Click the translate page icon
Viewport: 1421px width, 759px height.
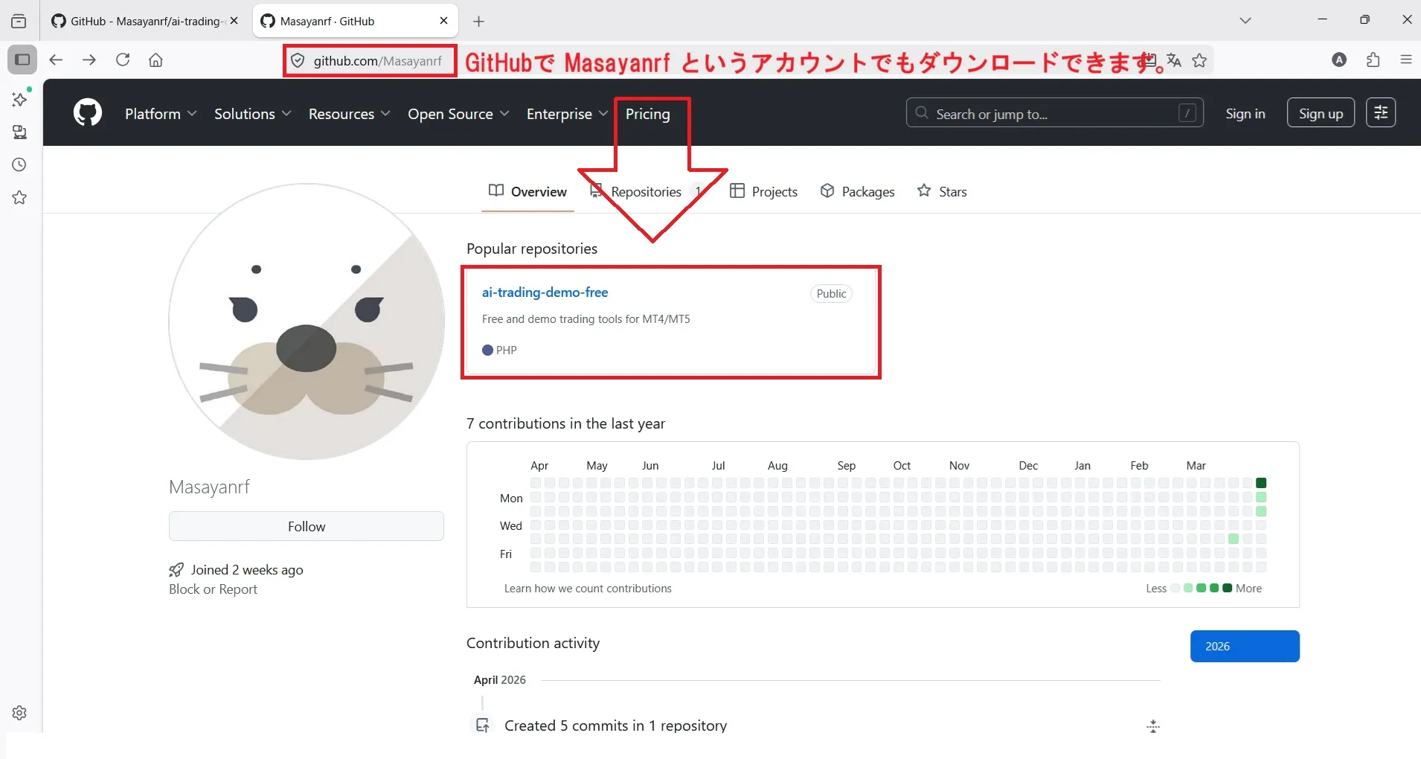1174,60
